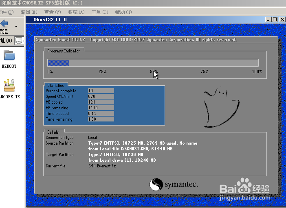Click the Ghost progress indicator bar
Screen dimensions: 286x208
click(x=153, y=63)
